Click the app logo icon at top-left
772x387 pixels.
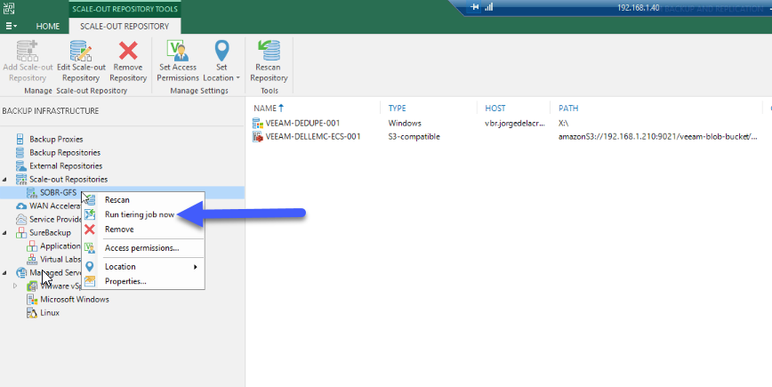[x=8, y=8]
